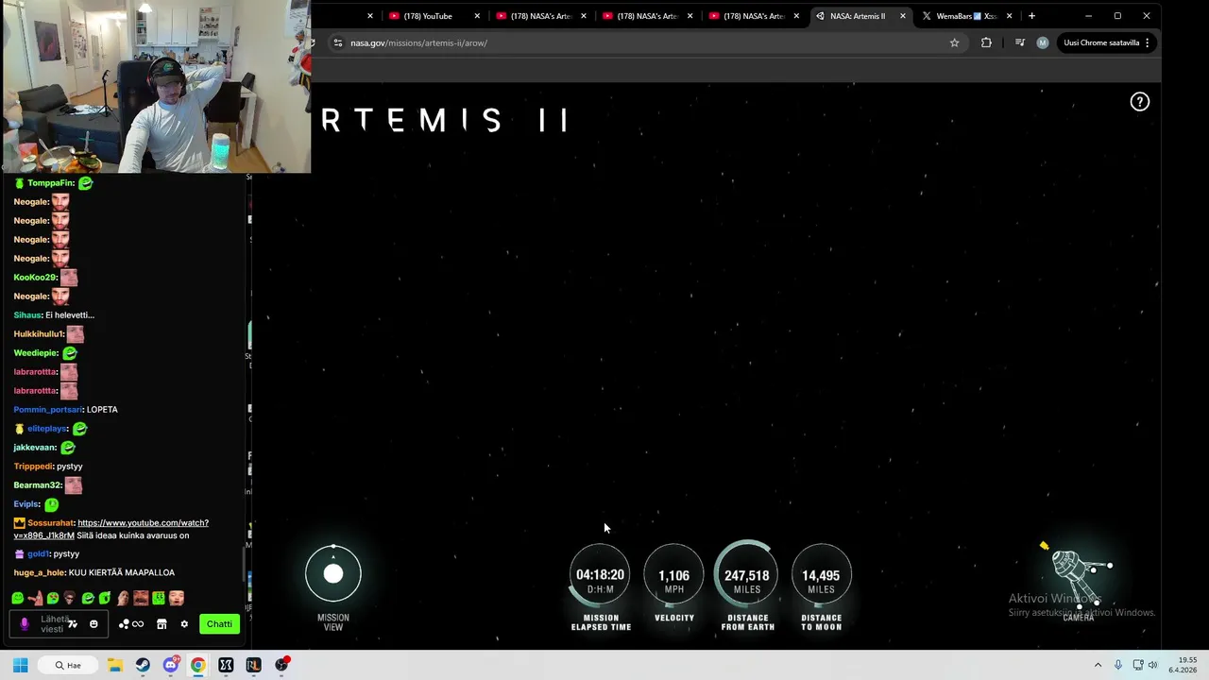The height and width of the screenshot is (680, 1209).
Task: Click the Distance To Moon gauge
Action: pos(821,575)
